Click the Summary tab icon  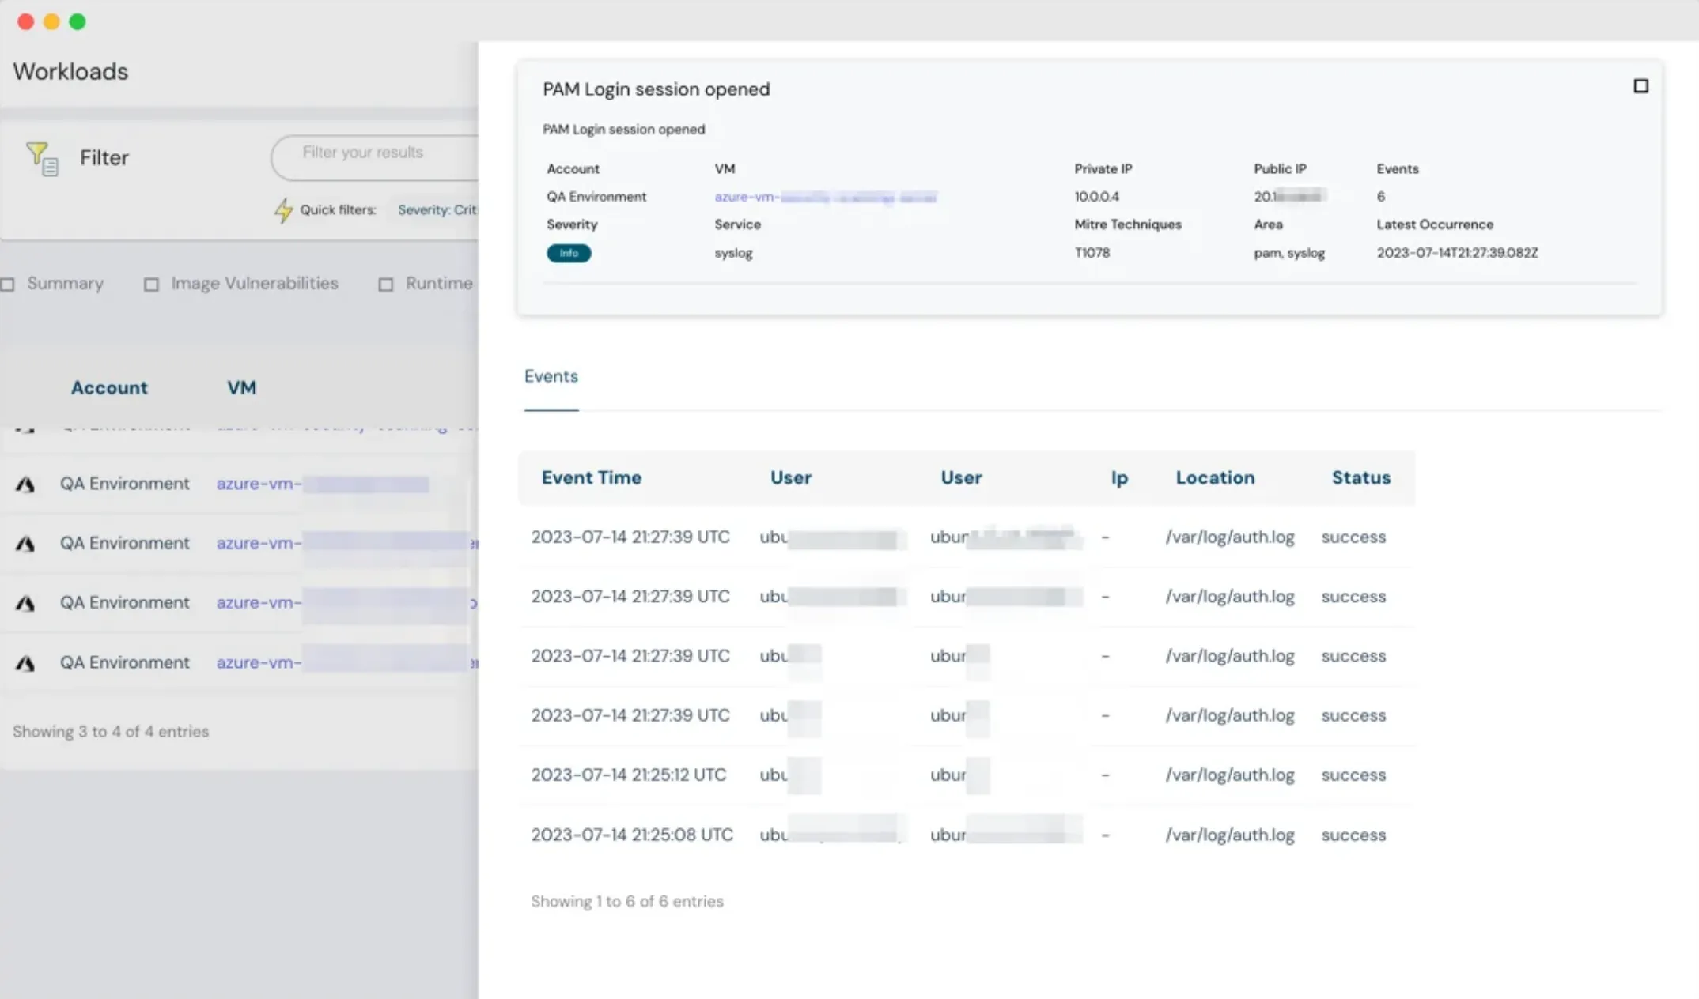(8, 285)
